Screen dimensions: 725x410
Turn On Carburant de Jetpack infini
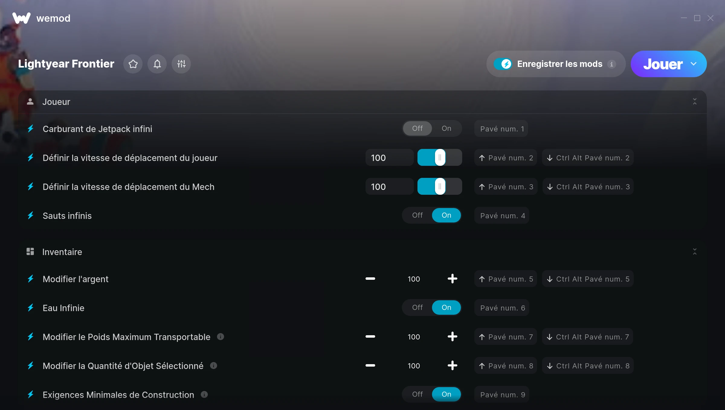click(446, 128)
